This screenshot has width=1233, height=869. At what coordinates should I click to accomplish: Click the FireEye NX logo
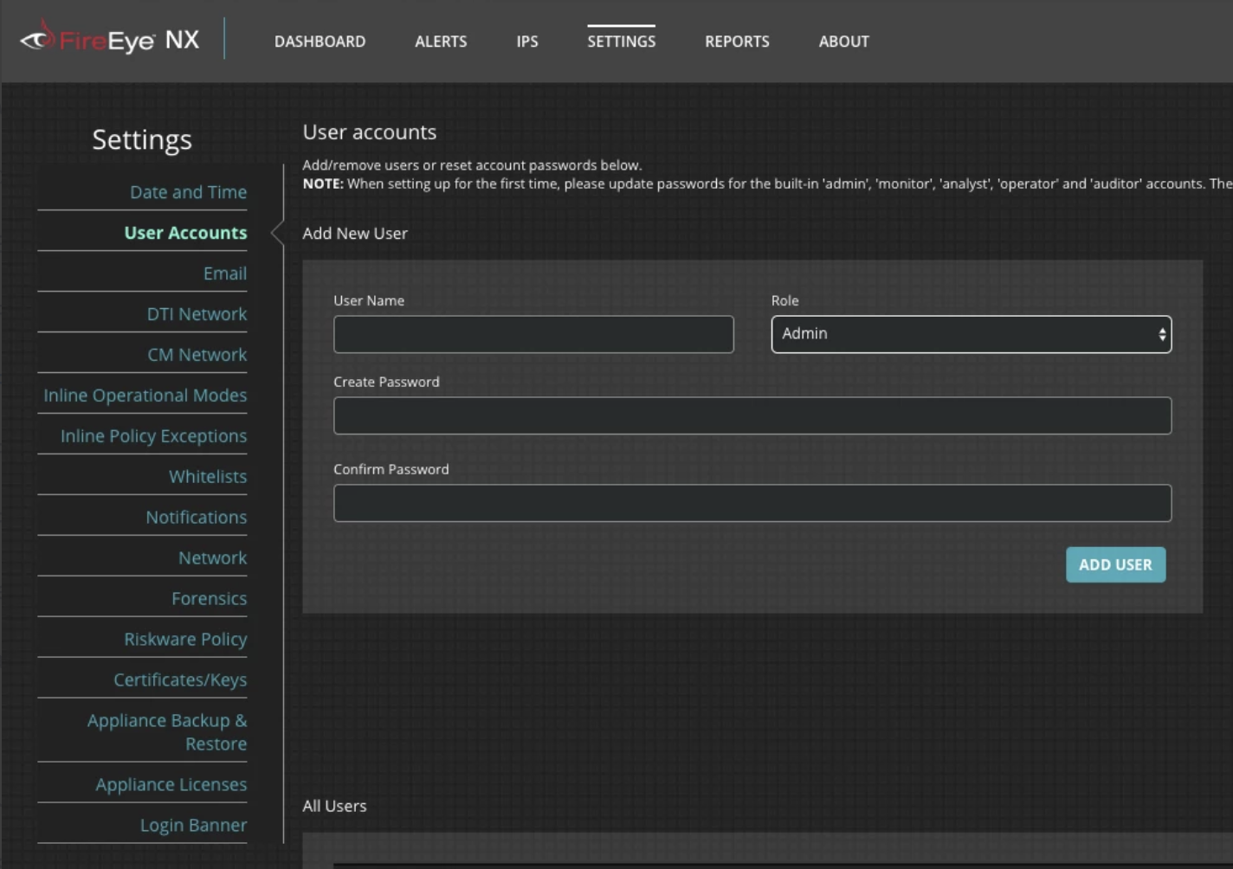click(x=110, y=39)
